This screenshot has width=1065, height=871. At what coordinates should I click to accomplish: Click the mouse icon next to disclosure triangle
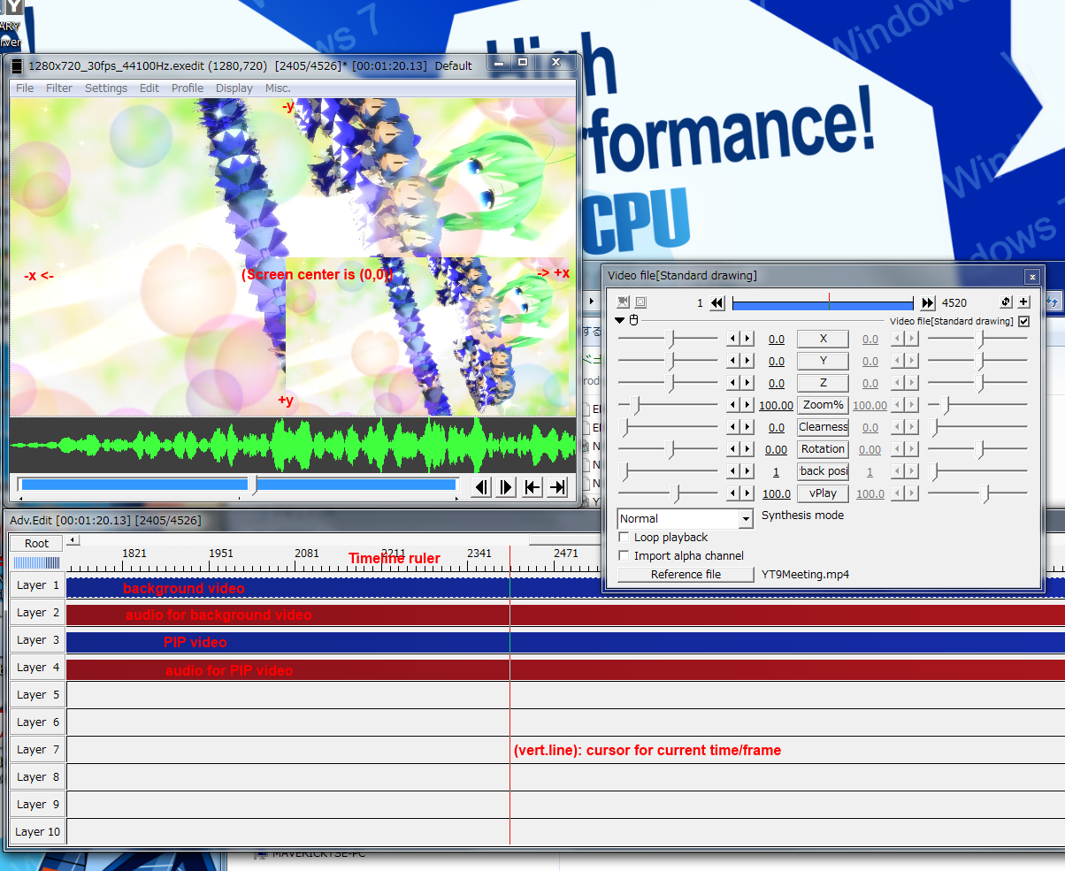633,320
